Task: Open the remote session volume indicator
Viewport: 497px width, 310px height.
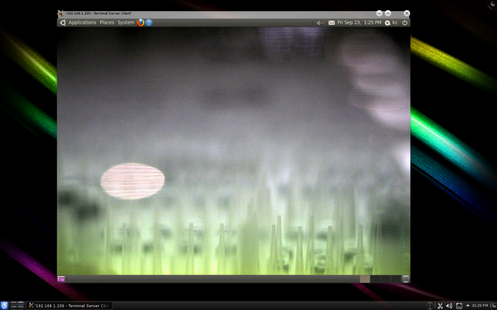Action: pos(320,22)
